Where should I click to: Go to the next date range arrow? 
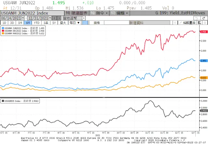tap(59, 18)
